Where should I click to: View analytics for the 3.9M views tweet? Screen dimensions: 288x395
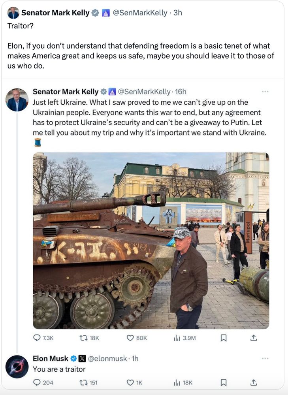(177, 338)
